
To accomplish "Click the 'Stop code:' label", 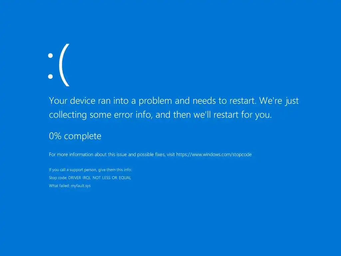I will [x=58, y=178].
